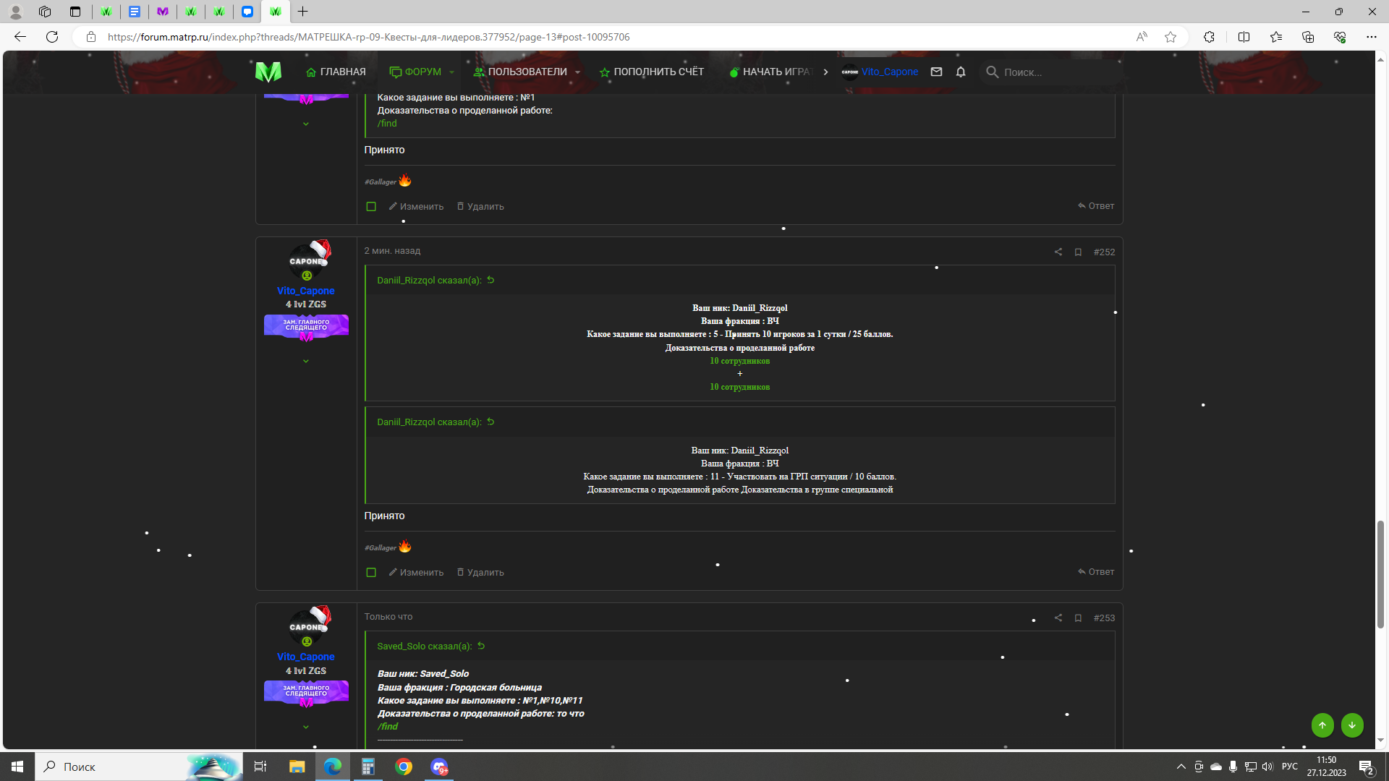Screen dimensions: 1389x781
Task: Click the green scroll-to-top arrow button
Action: coord(1322,725)
